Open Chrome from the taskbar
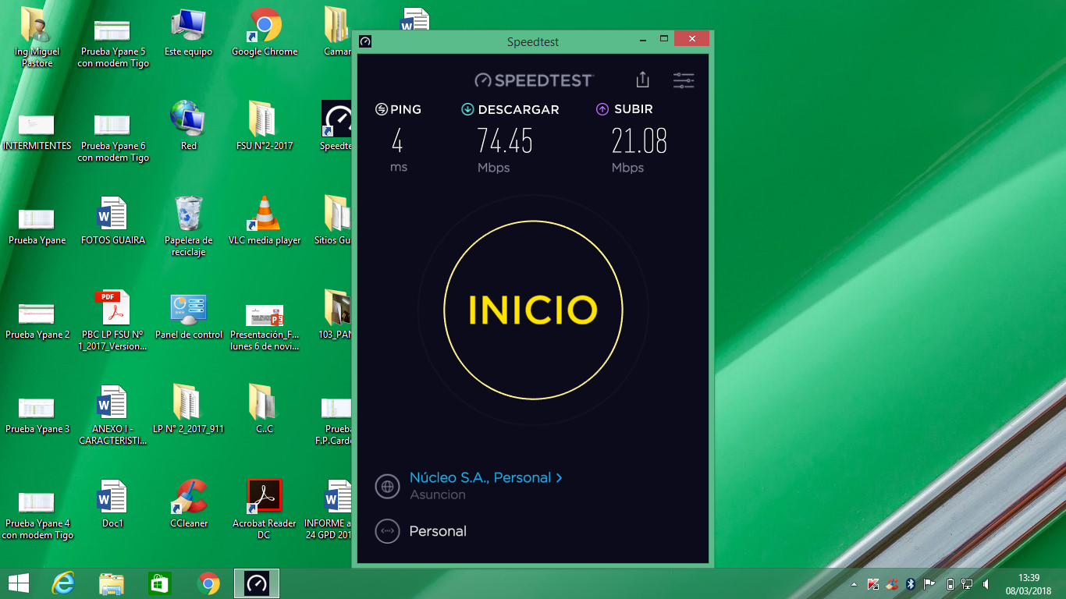 coord(208,583)
